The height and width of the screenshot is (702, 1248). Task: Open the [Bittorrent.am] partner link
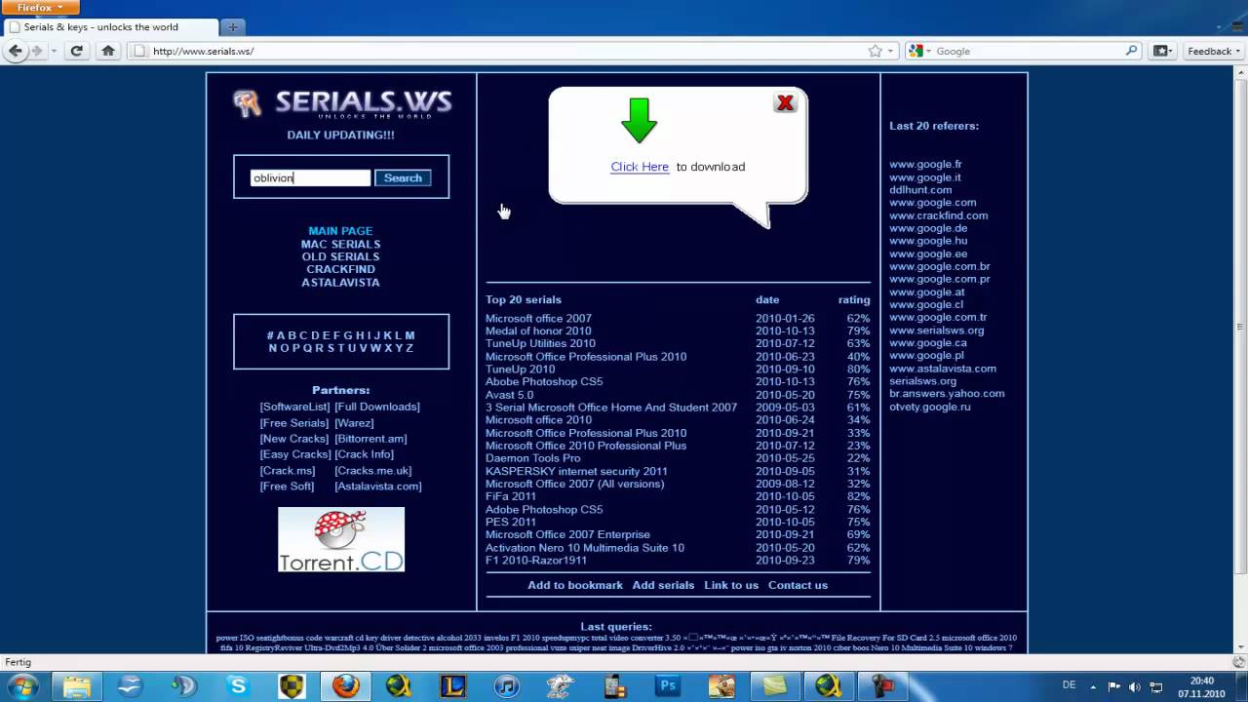tap(370, 439)
